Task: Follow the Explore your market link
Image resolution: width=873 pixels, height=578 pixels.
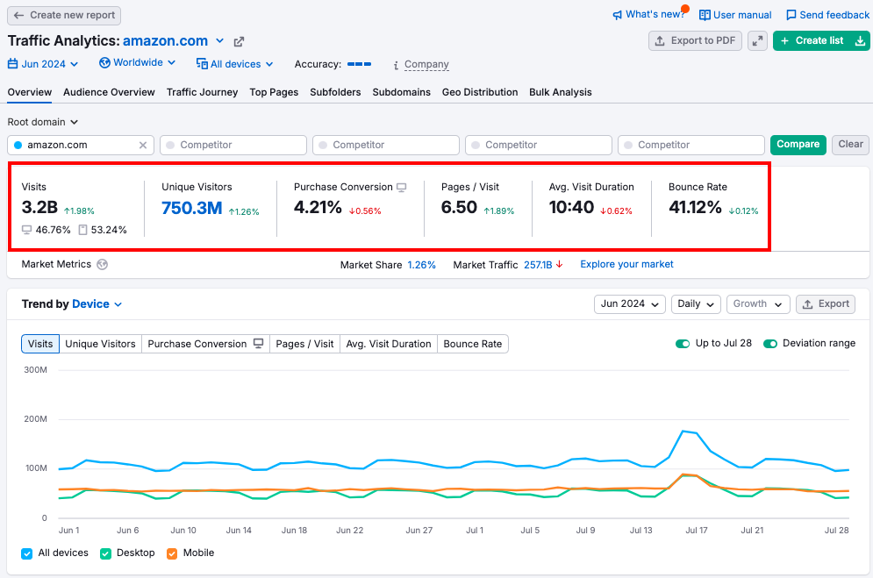Action: point(626,265)
